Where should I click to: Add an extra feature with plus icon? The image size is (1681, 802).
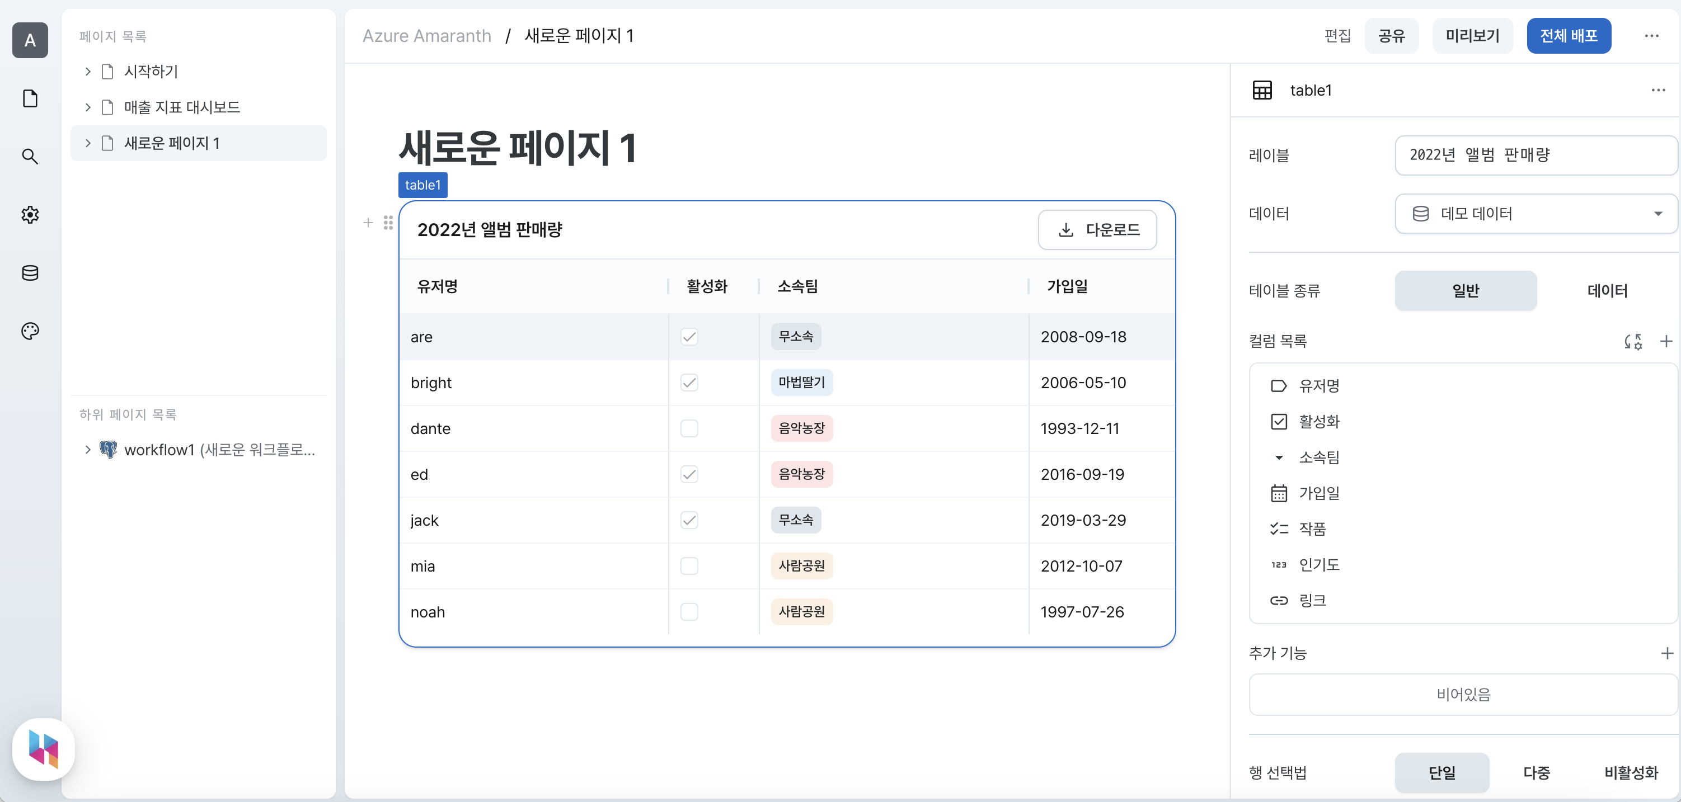point(1666,653)
